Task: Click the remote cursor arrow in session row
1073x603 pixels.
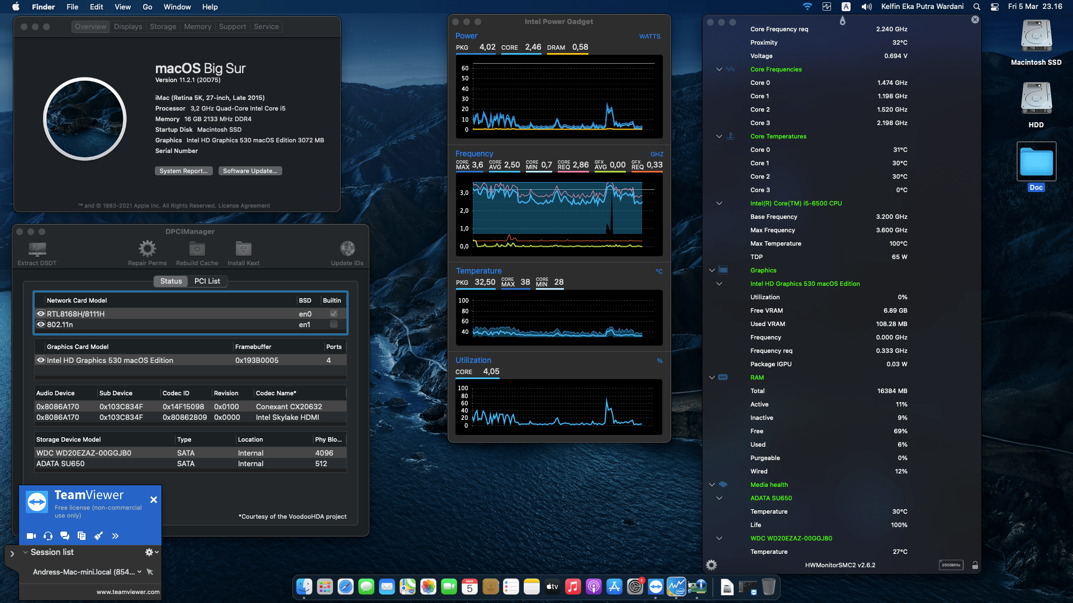Action: click(x=149, y=572)
